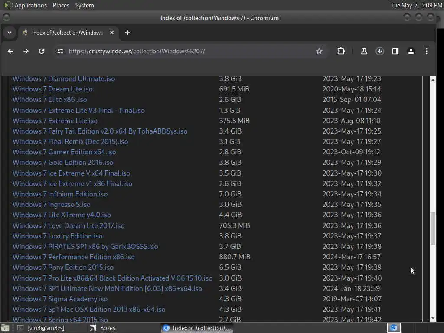Switch to Index of /collection Chromium taskbar item
This screenshot has width=444, height=333.
tap(198, 328)
